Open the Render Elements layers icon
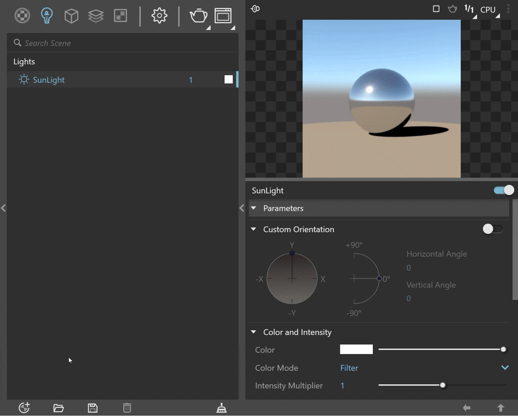This screenshot has width=518, height=416. pyautogui.click(x=96, y=16)
